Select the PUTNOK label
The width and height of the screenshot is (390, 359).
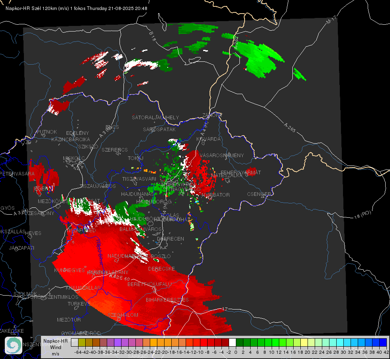[47, 132]
